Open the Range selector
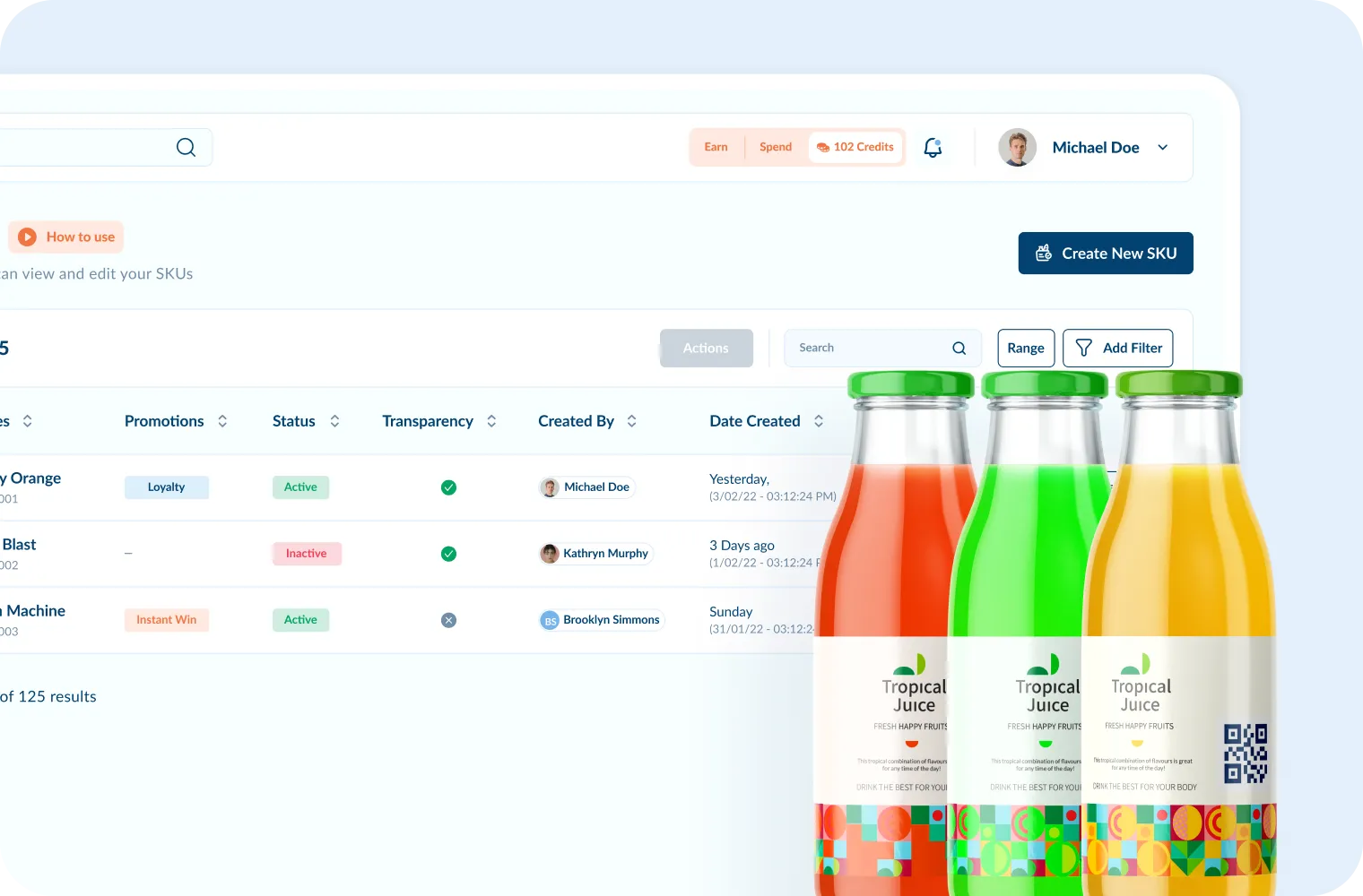The image size is (1363, 896). [1026, 349]
